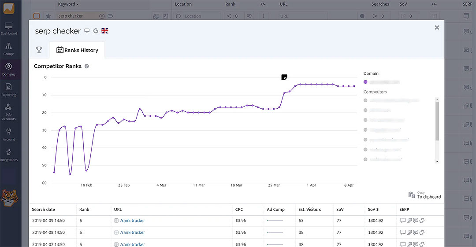Close the serp checker popup
The image size is (476, 247).
point(437,27)
